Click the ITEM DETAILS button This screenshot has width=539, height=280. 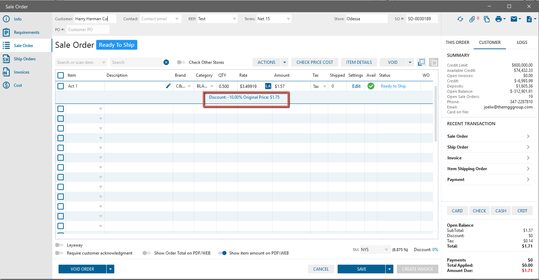point(359,62)
